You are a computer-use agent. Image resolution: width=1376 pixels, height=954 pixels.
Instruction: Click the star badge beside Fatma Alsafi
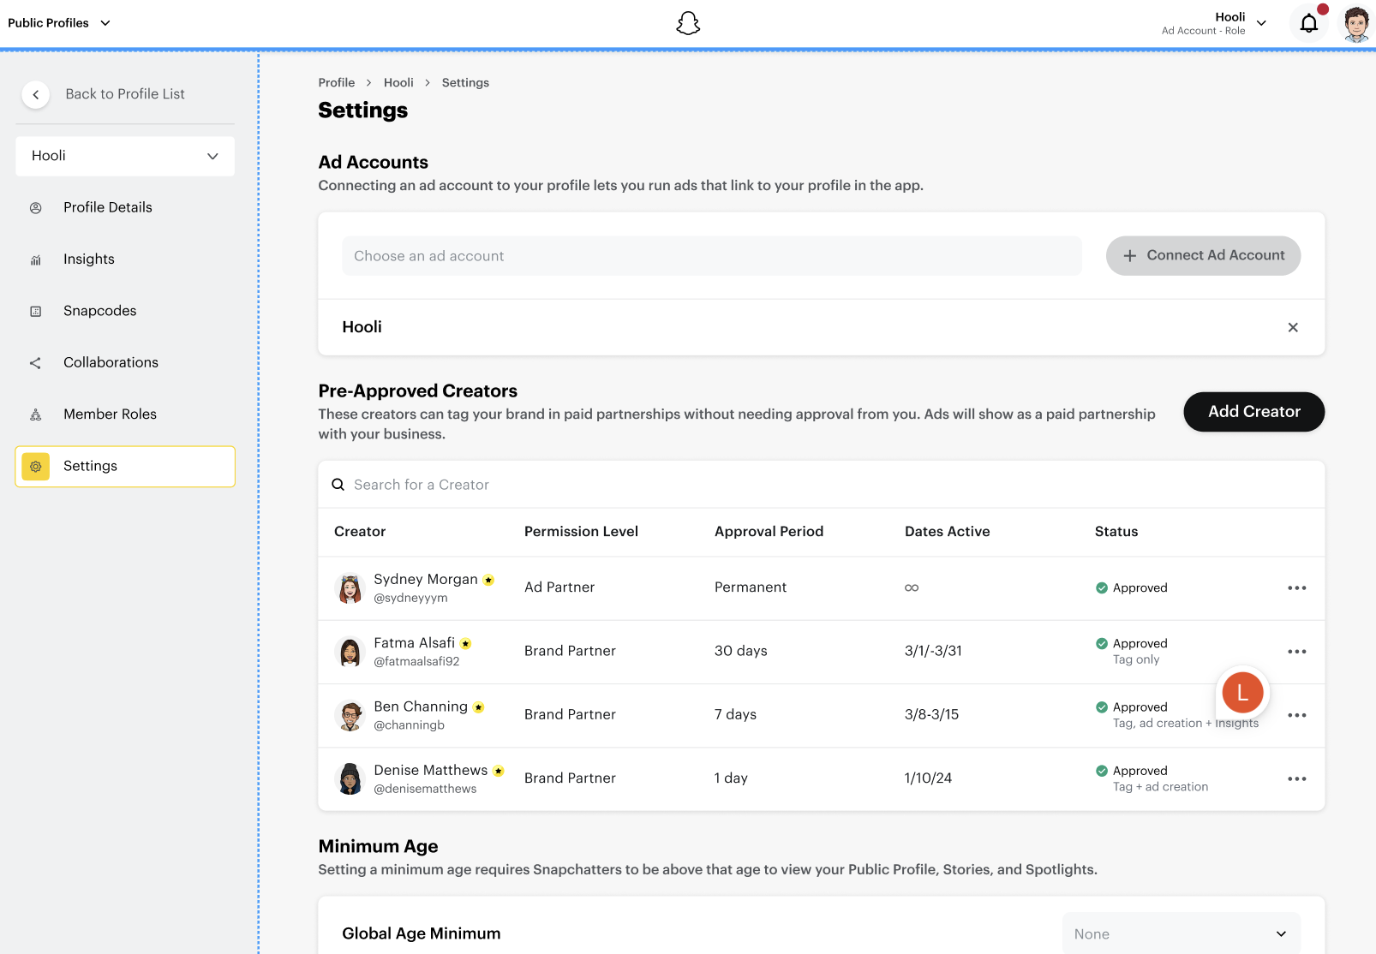coord(466,643)
